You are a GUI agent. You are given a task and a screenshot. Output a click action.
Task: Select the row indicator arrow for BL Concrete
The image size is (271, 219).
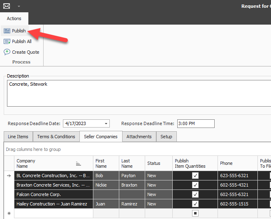pyautogui.click(x=9, y=176)
